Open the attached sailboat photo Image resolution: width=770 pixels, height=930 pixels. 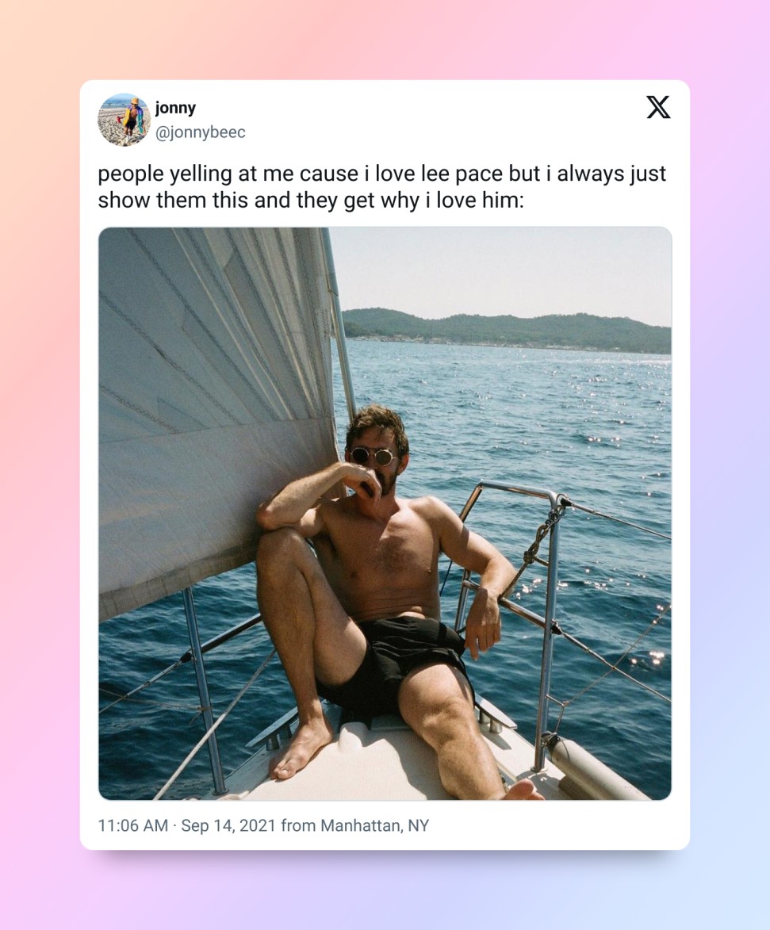(x=385, y=514)
